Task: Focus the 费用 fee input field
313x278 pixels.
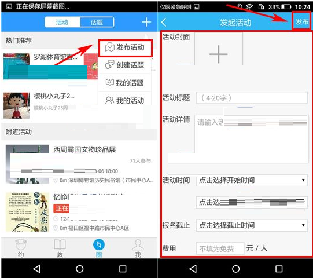Action: coord(220,248)
